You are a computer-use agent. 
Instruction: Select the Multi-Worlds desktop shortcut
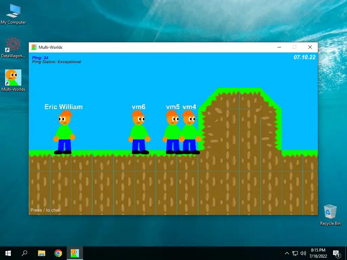pos(13,81)
